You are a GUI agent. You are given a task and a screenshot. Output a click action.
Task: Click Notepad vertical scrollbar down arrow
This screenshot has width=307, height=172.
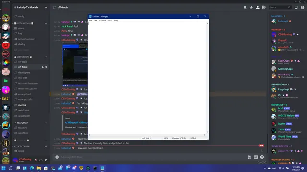tap(207, 132)
